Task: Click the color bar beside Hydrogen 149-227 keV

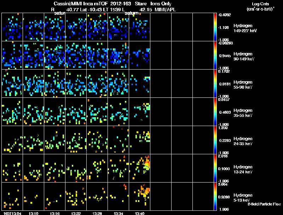Action: (215, 27)
